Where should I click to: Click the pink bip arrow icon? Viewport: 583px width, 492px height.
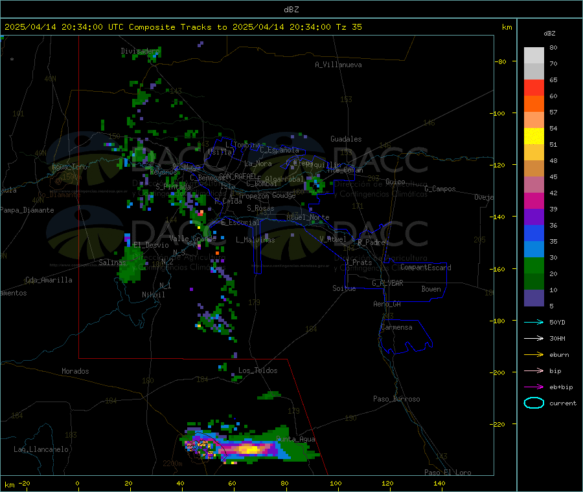coord(534,370)
